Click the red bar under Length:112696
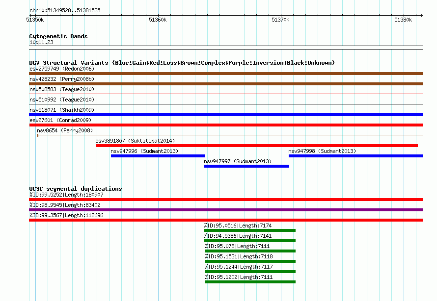437x301 pixels. tap(226, 220)
